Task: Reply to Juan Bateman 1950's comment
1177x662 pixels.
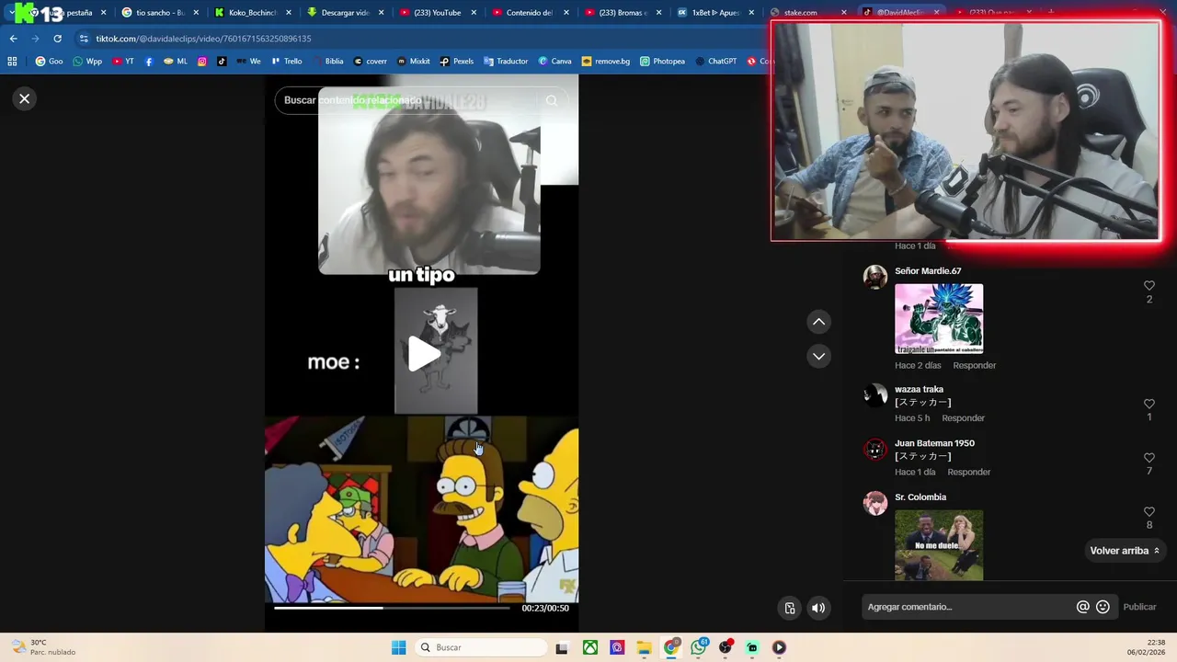Action: click(x=968, y=472)
